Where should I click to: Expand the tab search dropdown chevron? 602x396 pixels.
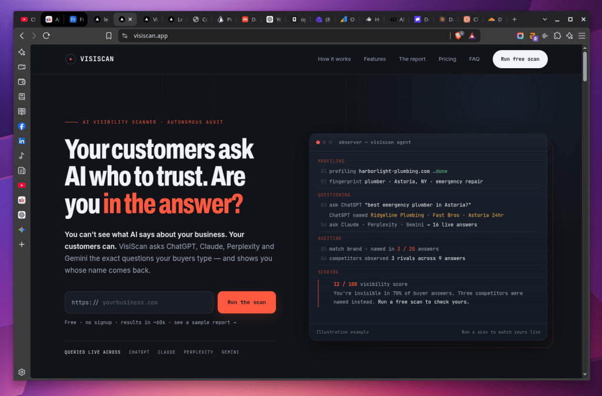[545, 19]
